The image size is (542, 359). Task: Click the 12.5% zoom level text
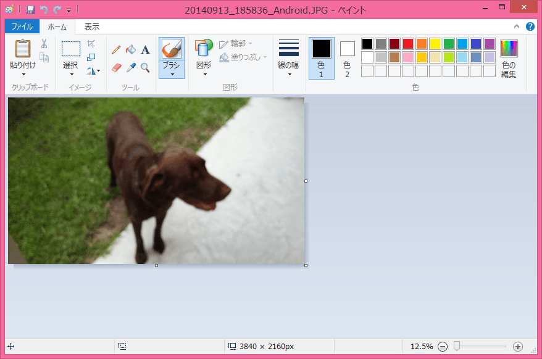(x=422, y=347)
